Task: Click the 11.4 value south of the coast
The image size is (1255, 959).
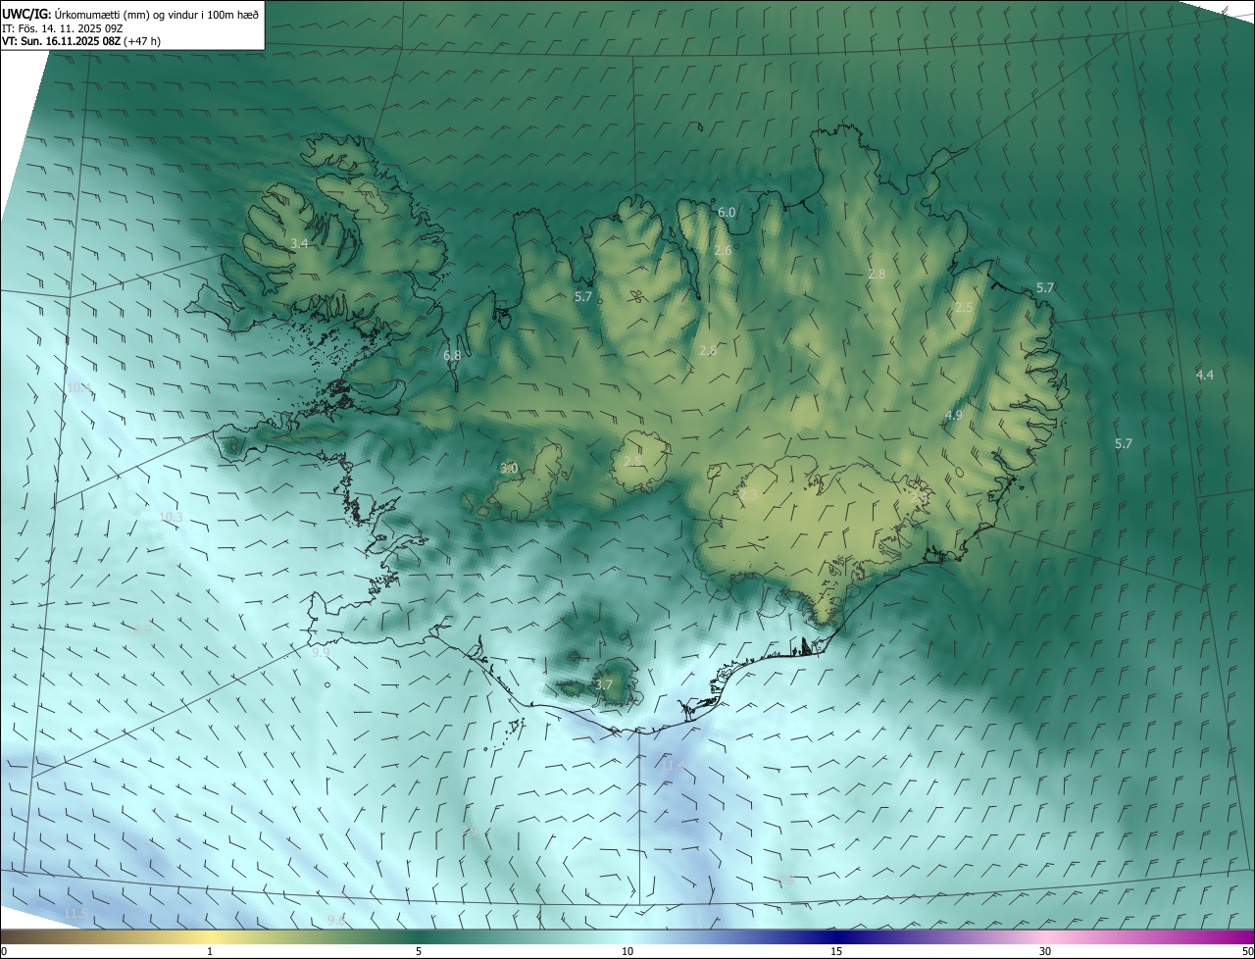Action: 673,765
